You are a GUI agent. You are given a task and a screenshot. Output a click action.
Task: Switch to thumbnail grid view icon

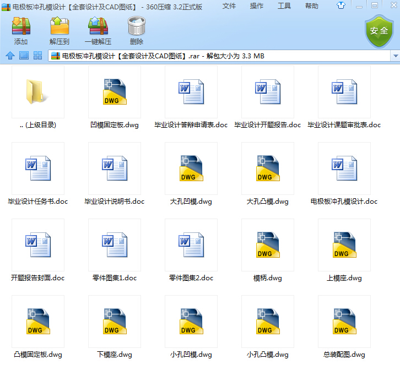38,55
